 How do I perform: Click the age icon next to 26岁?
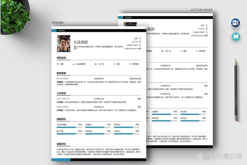[140, 38]
